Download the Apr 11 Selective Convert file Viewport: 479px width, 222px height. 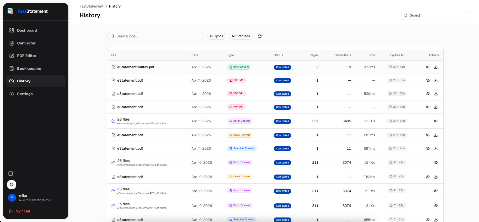click(436, 148)
